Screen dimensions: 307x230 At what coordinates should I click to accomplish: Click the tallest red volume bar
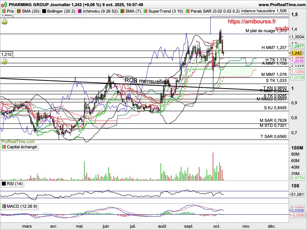click(213, 166)
